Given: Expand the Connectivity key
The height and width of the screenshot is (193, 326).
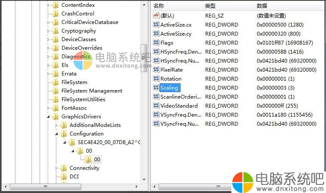Looking at the screenshot, I should pos(56,168).
